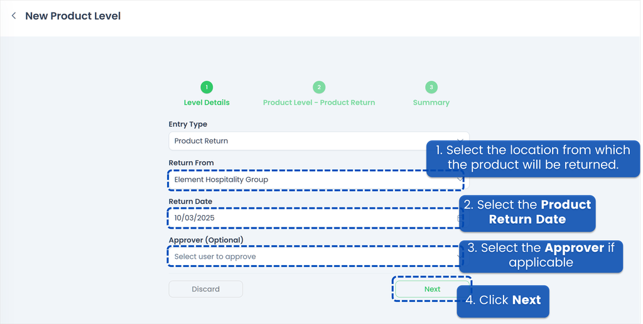Select the Level Details step label
This screenshot has height=324, width=643.
[207, 103]
